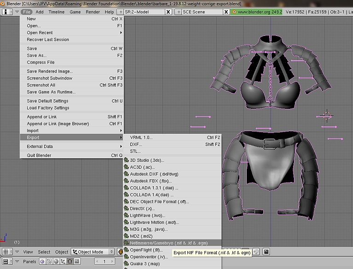The height and width of the screenshot is (269, 353).
Task: Collapse the 3D view header menus triangle
Action: pos(17,252)
